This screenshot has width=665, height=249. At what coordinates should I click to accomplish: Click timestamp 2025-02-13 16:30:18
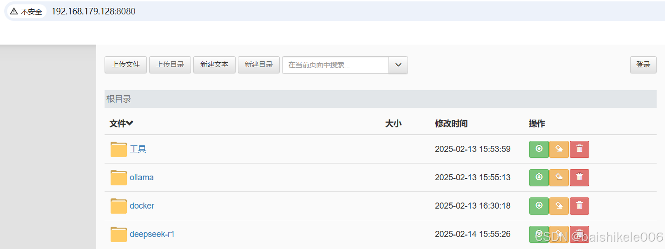click(473, 206)
